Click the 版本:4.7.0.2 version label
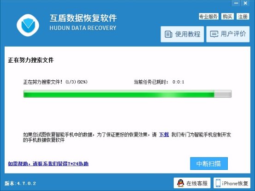 tap(20, 183)
